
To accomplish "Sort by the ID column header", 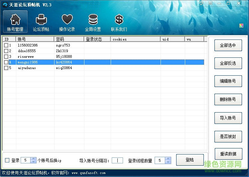I will tap(9, 39).
